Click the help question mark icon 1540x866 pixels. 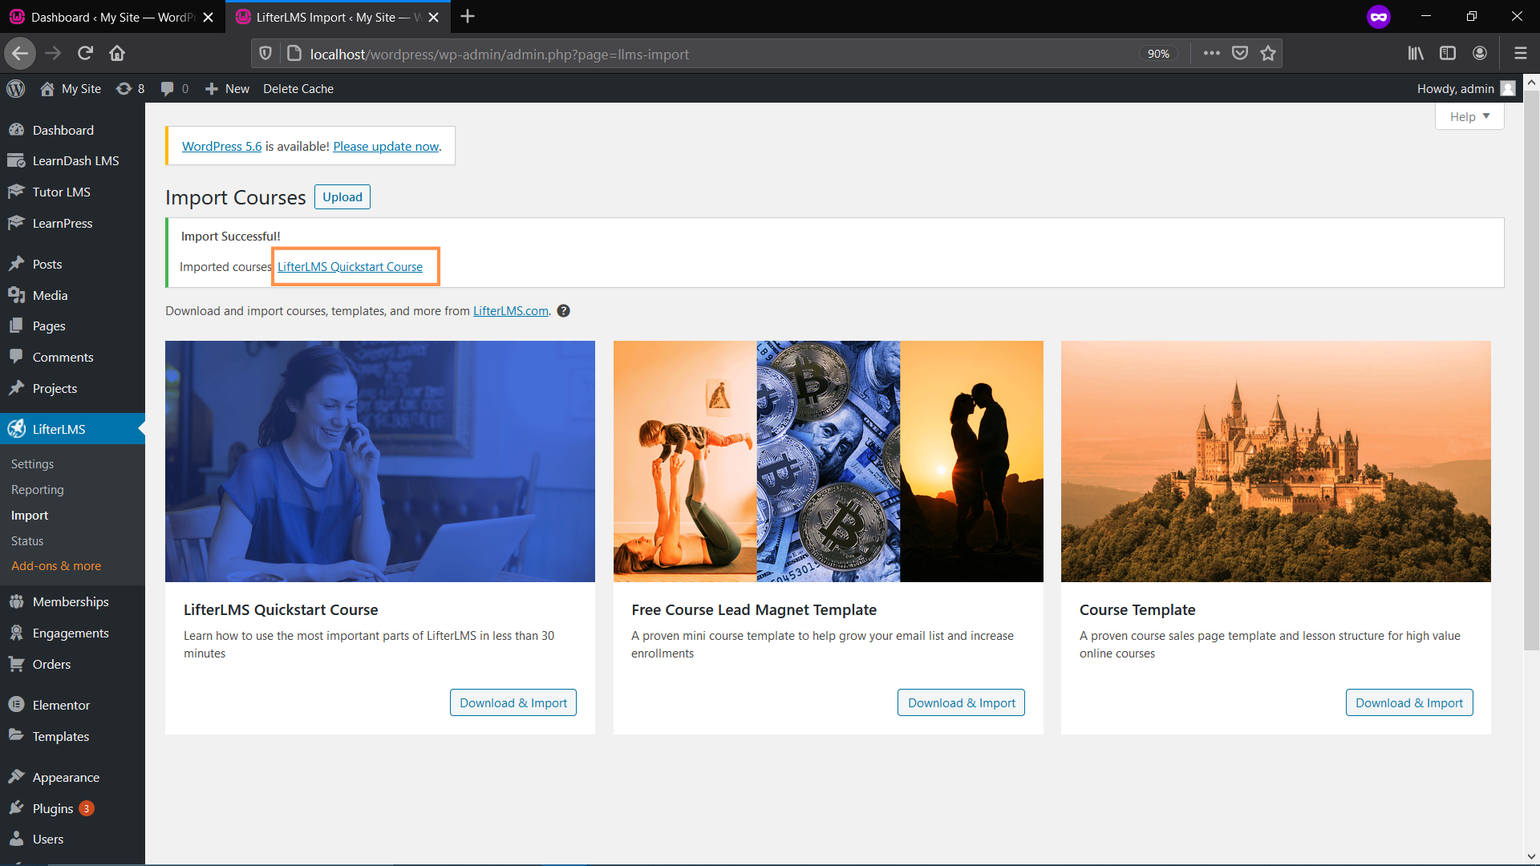[564, 311]
